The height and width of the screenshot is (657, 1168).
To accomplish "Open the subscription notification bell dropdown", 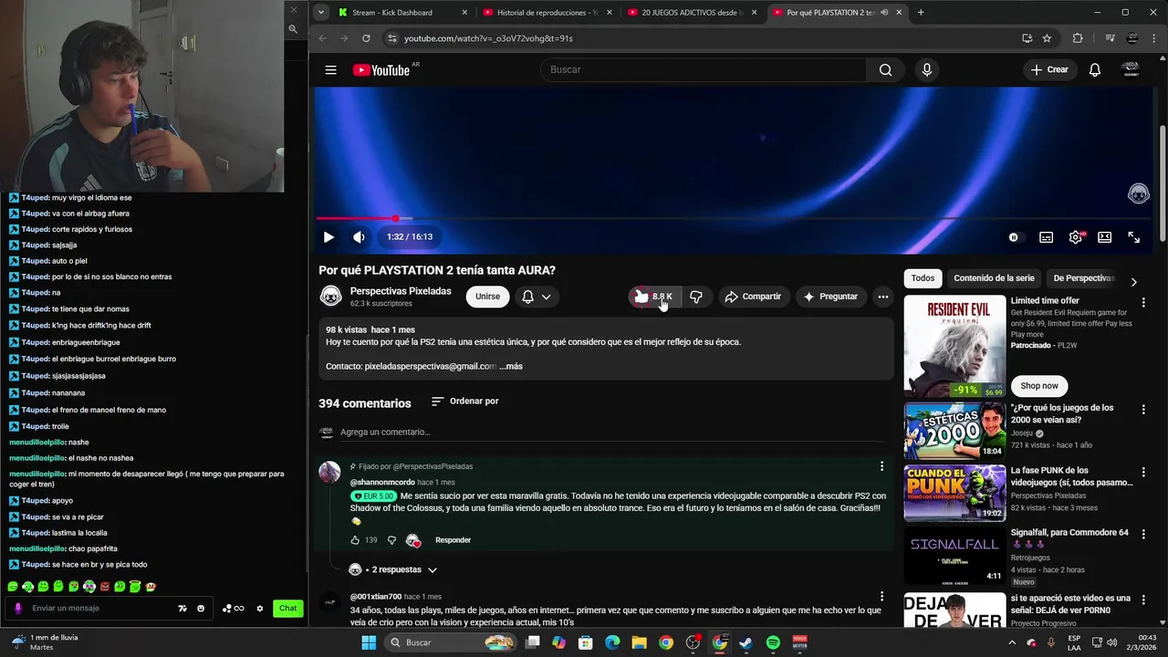I will pos(537,297).
